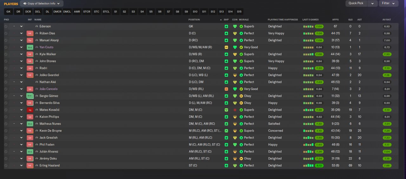Image resolution: width=406 pixels, height=179 pixels.
Task: Click the condition heart icon for Joško Gvardiol
Action: pyautogui.click(x=235, y=75)
